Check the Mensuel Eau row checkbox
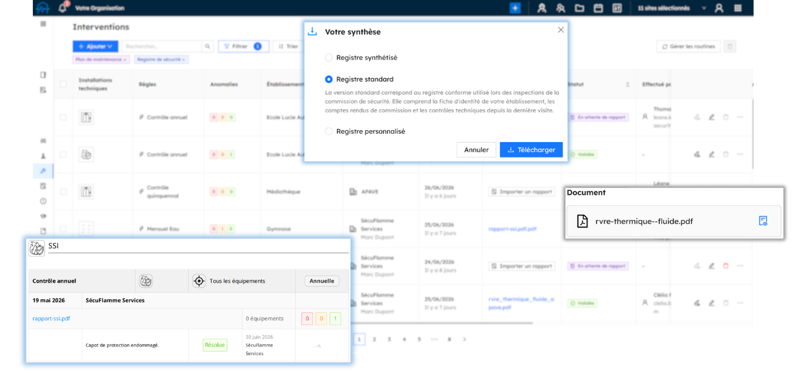 [x=63, y=229]
